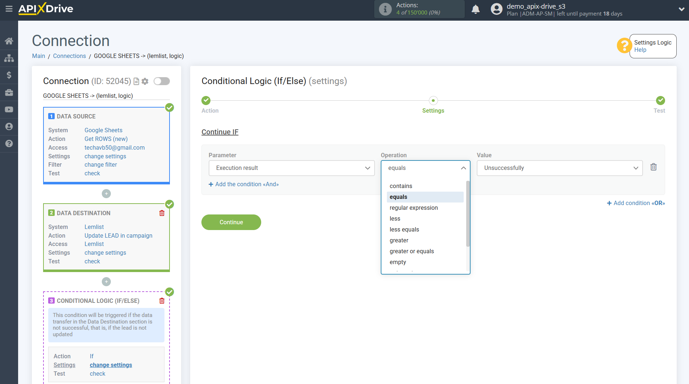Select the 'less equals' operation

pyautogui.click(x=425, y=230)
